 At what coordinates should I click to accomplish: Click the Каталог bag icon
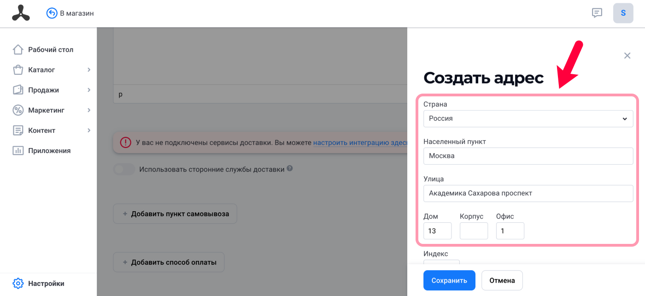click(x=18, y=70)
